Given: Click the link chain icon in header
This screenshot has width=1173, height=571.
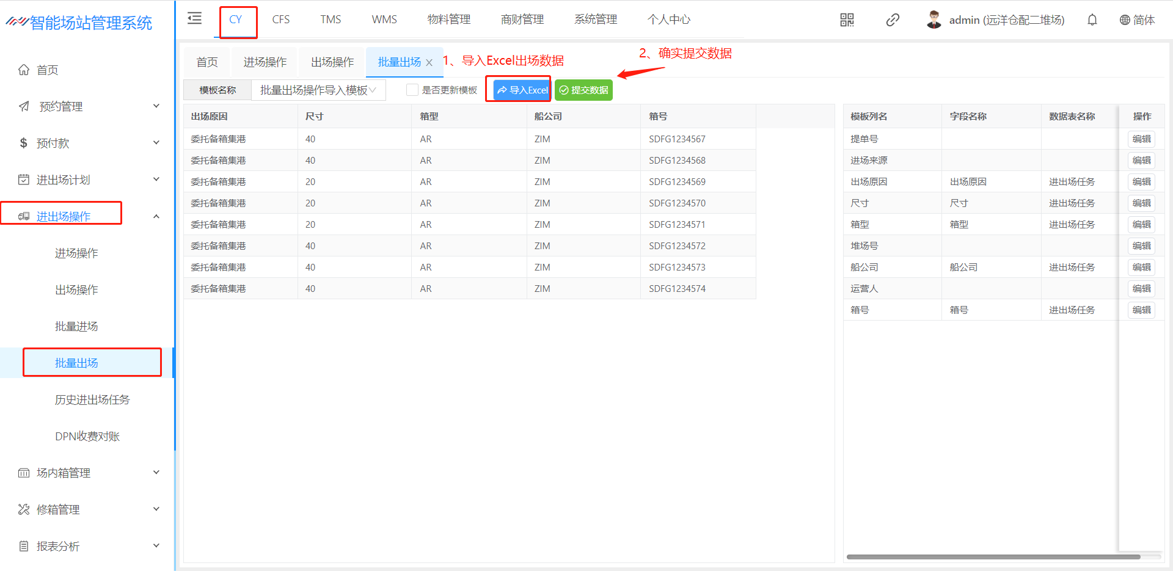Looking at the screenshot, I should (x=892, y=20).
